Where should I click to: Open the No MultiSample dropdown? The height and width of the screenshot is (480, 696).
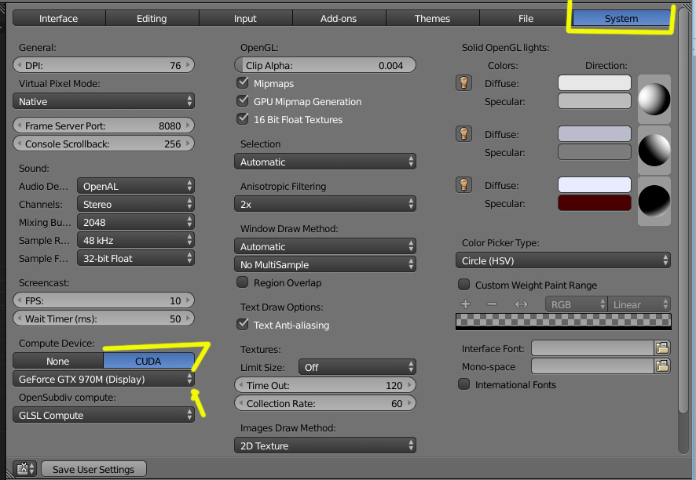coord(325,264)
